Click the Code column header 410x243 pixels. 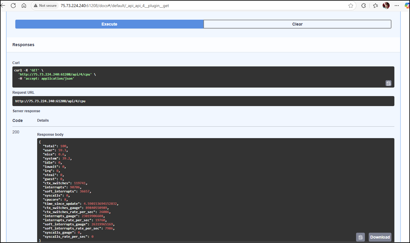click(17, 120)
